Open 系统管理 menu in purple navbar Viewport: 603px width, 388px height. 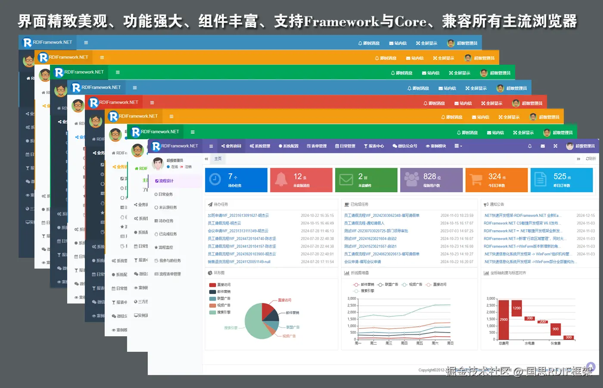coord(260,146)
